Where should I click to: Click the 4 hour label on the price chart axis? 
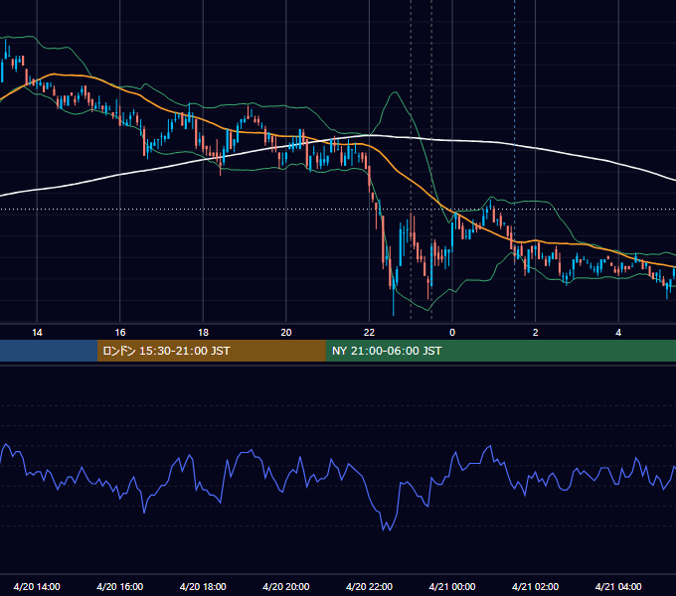[618, 333]
